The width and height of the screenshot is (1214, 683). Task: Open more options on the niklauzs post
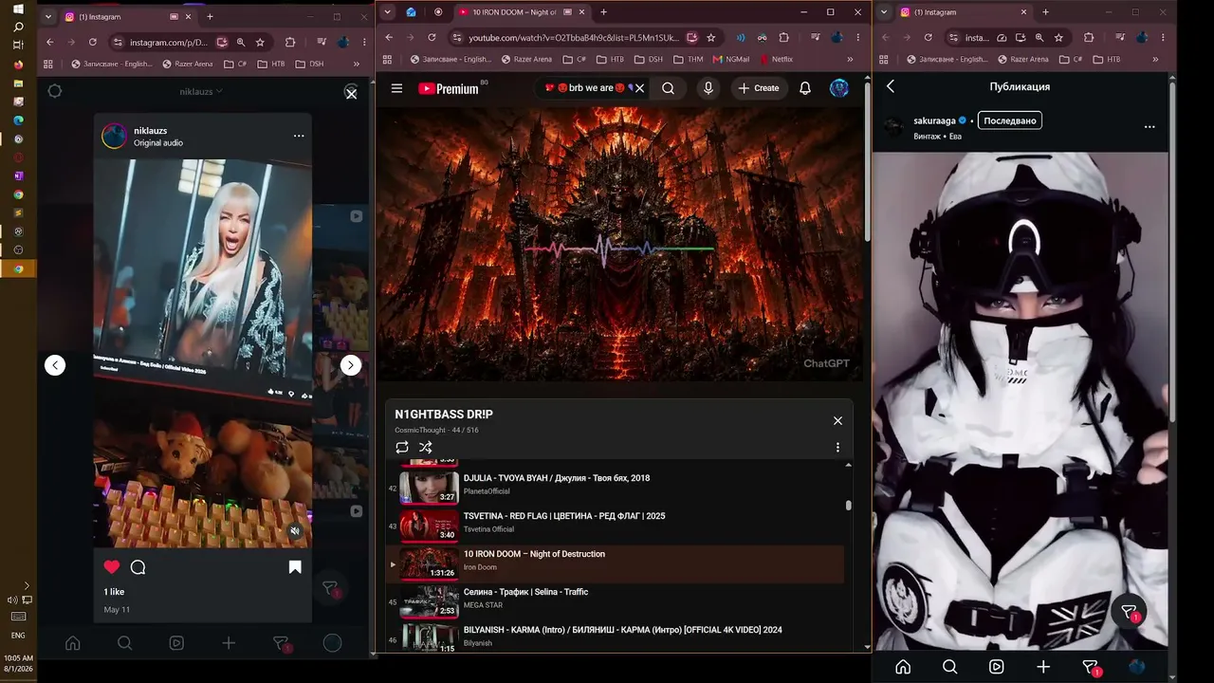tap(299, 136)
